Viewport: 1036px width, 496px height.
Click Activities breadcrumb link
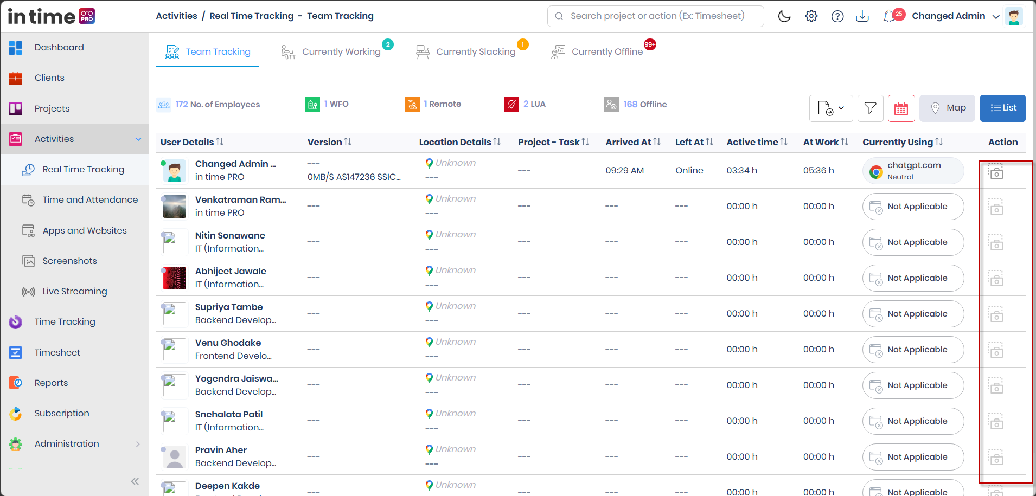click(x=176, y=16)
